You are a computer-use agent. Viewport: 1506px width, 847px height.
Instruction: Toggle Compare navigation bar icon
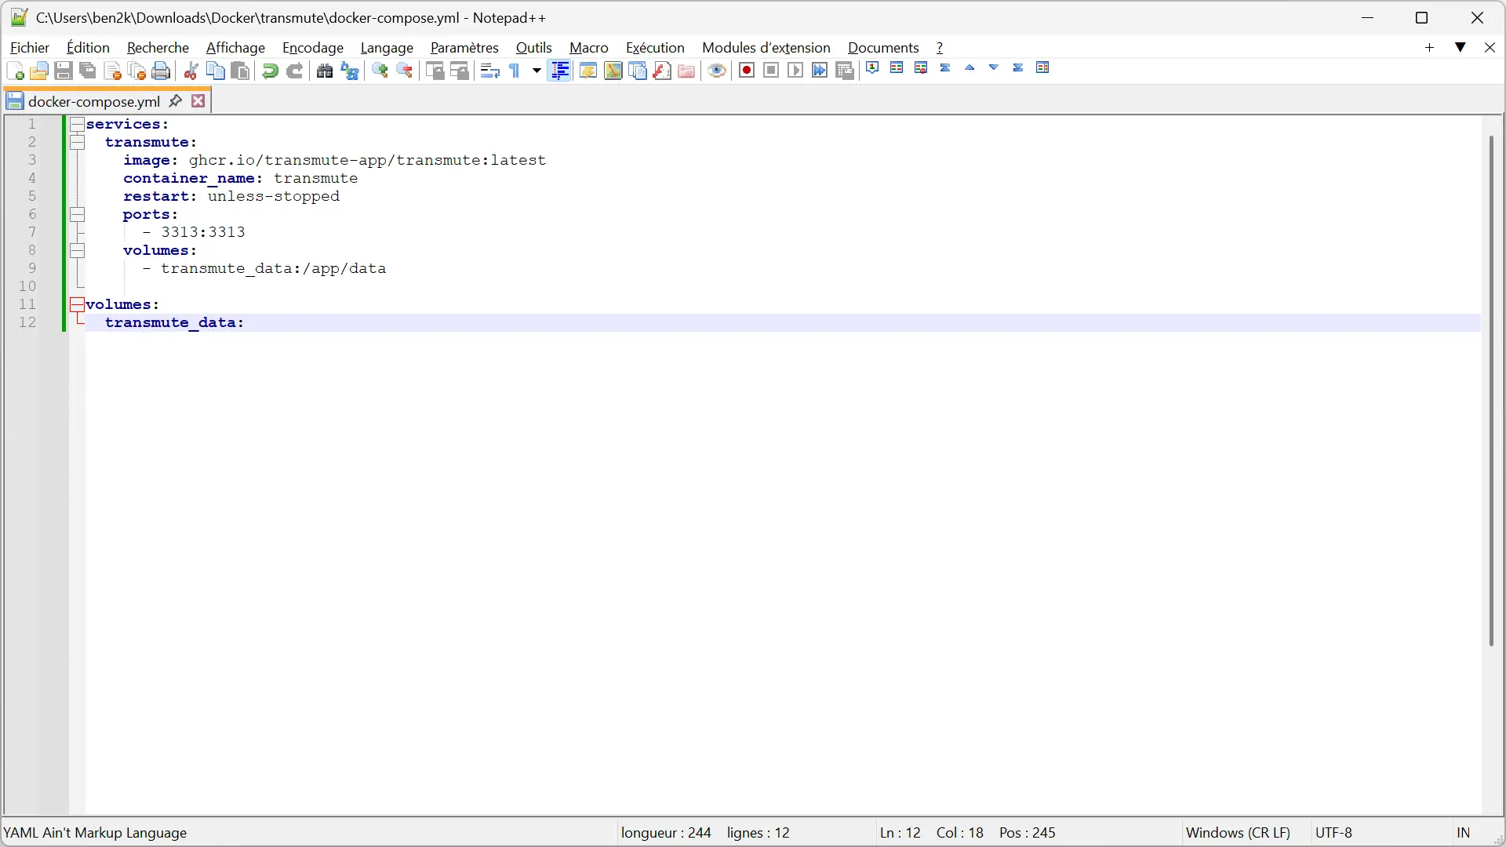pyautogui.click(x=1042, y=68)
